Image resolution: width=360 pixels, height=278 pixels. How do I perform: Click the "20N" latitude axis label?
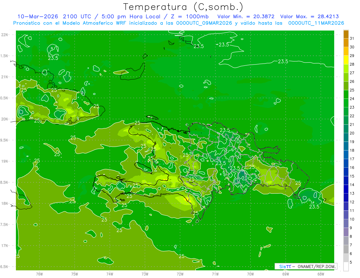(x=5, y=119)
